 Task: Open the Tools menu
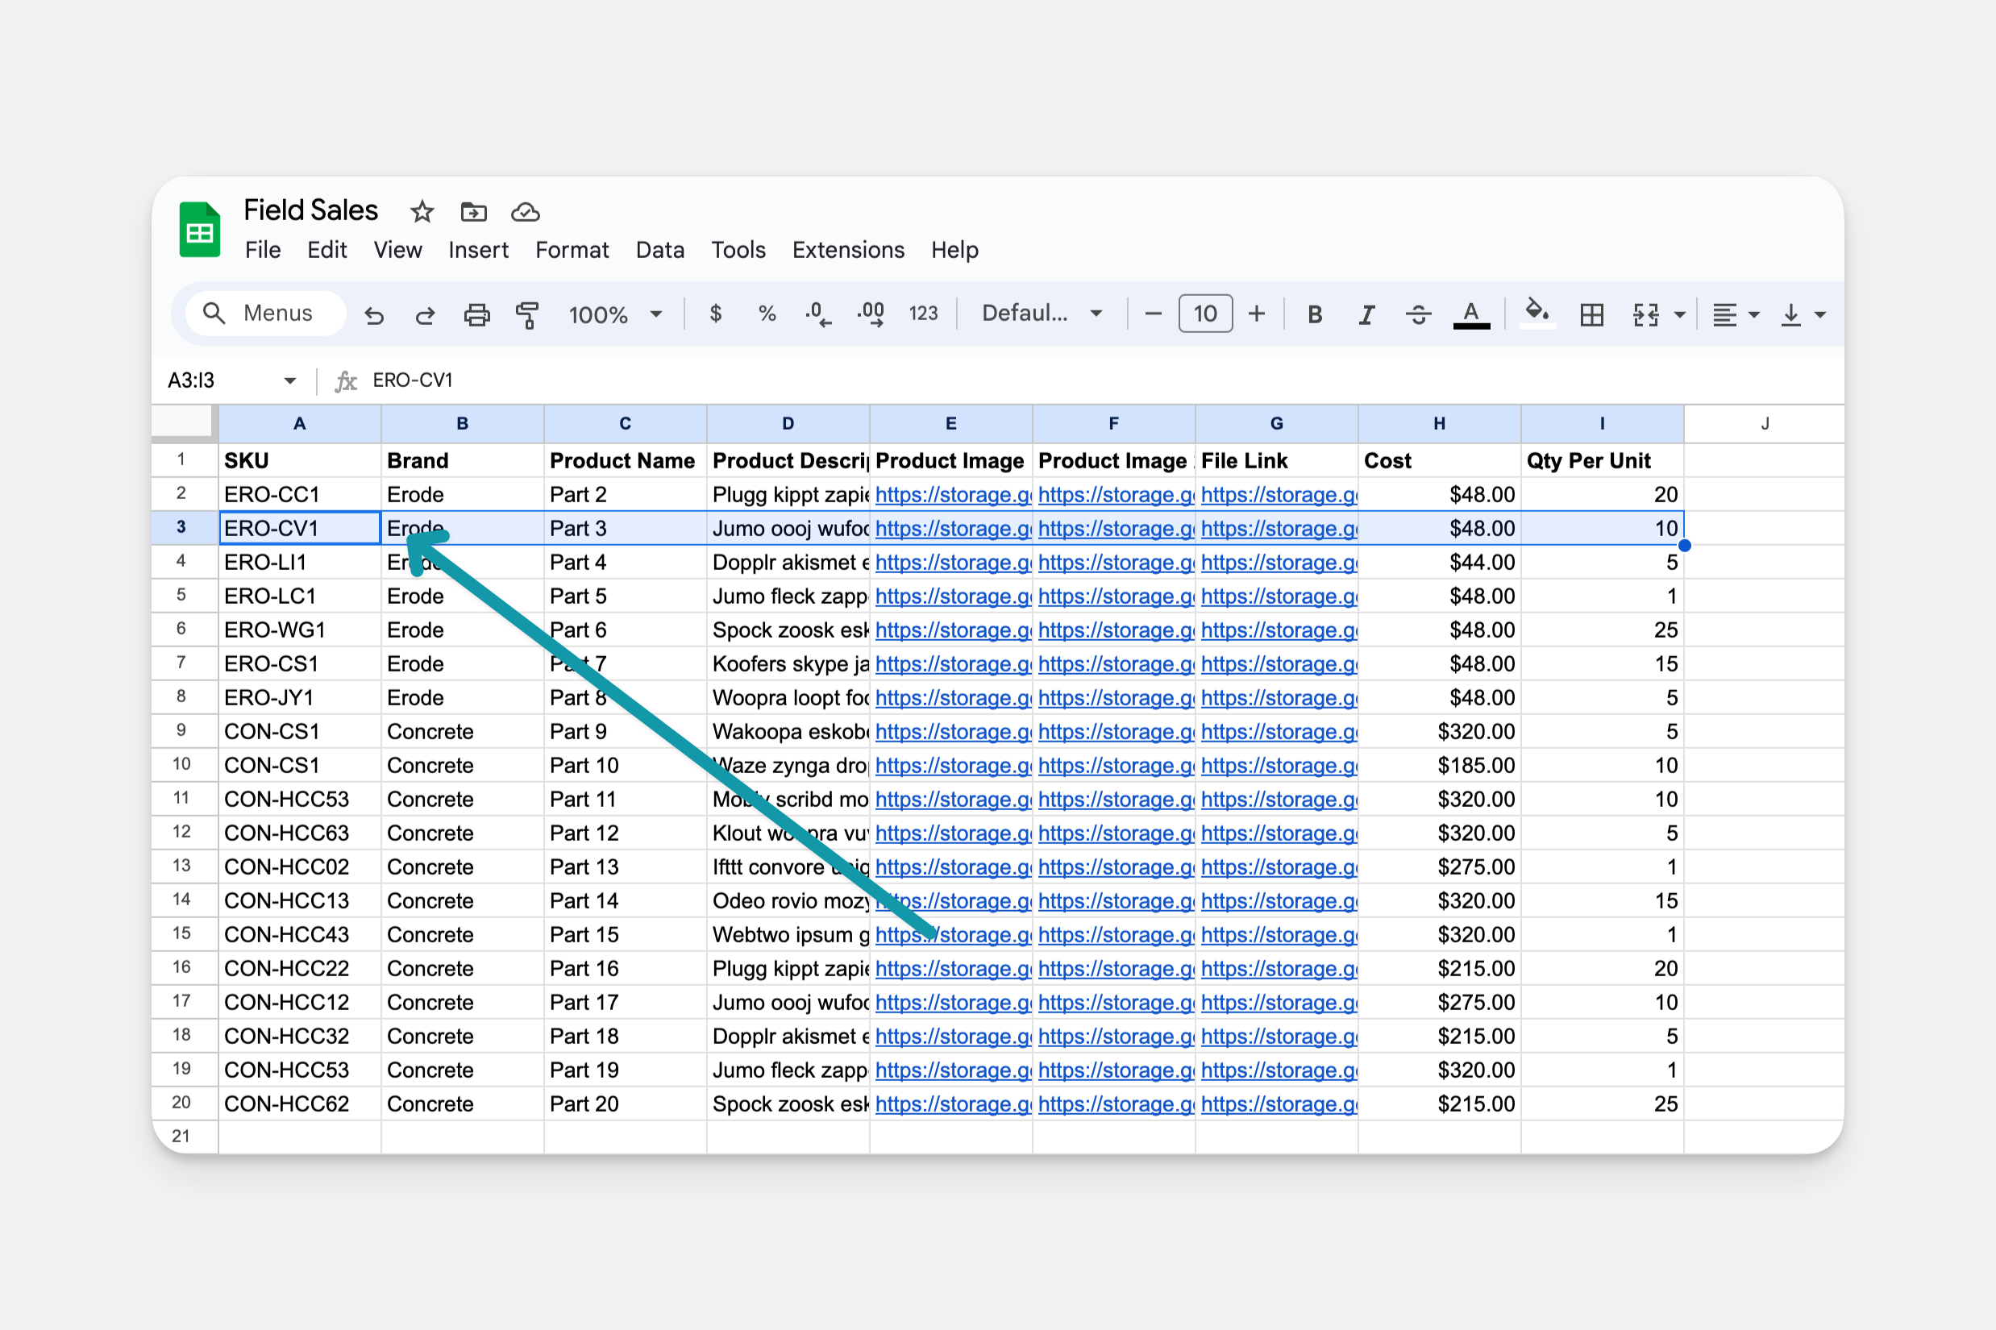point(738,250)
